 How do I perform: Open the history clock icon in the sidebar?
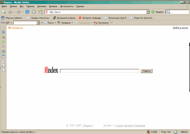(x=3, y=27)
